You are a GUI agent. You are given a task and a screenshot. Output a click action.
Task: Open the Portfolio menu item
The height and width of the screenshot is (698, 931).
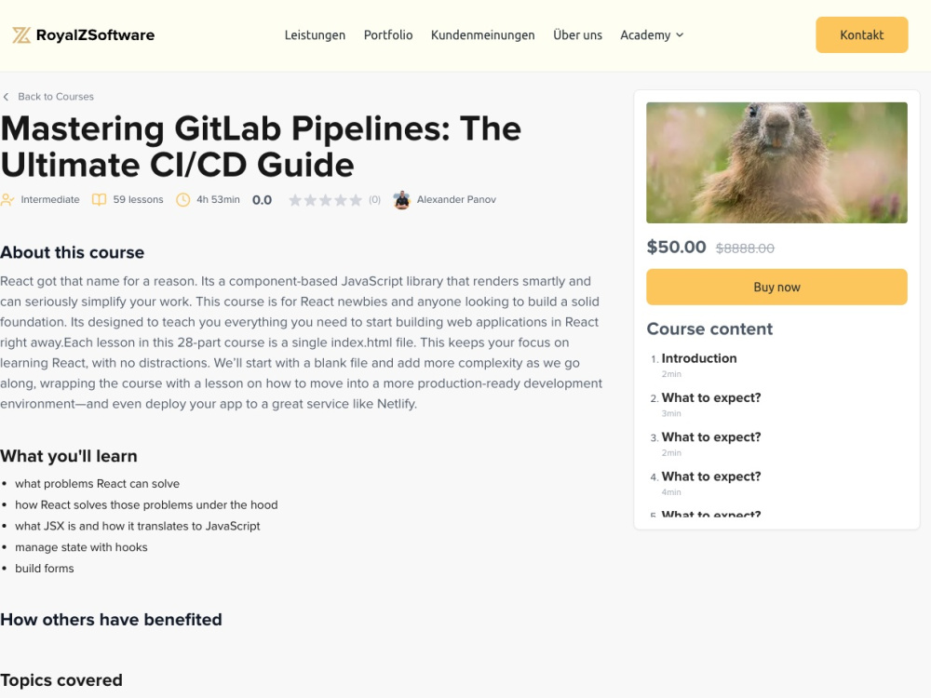click(388, 35)
